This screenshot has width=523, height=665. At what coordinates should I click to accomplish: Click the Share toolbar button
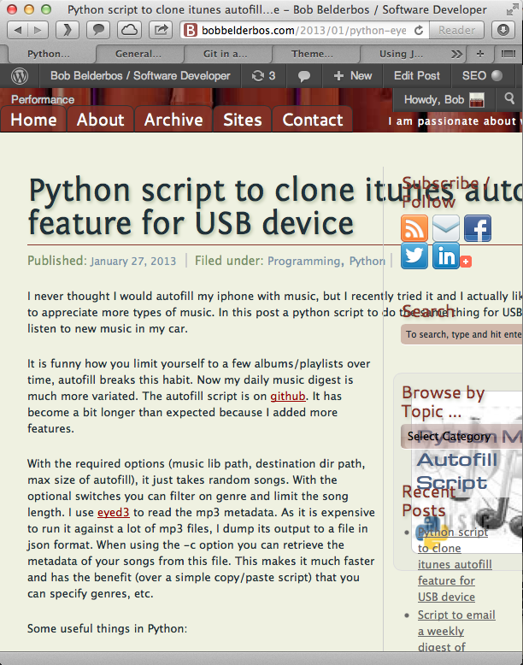click(x=161, y=30)
